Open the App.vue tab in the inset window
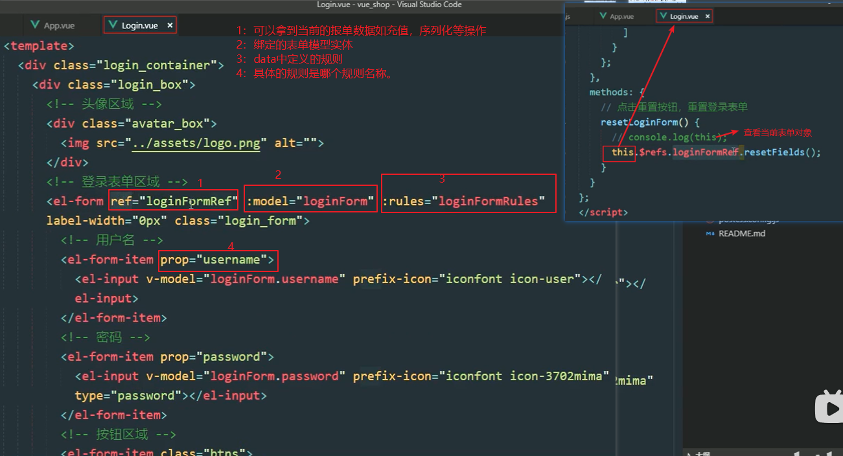The width and height of the screenshot is (843, 456). (x=616, y=16)
